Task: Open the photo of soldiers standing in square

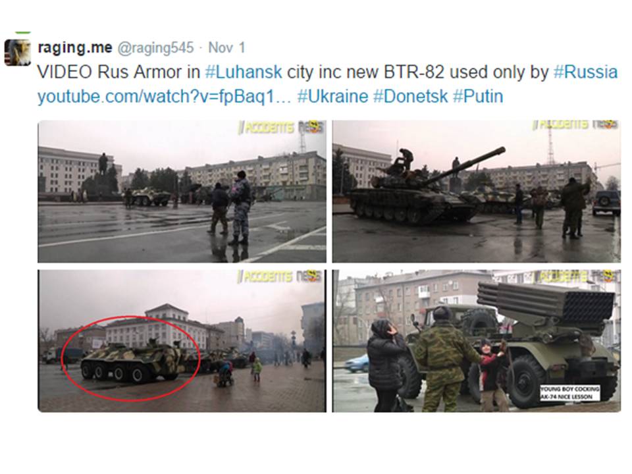Action: [x=182, y=192]
